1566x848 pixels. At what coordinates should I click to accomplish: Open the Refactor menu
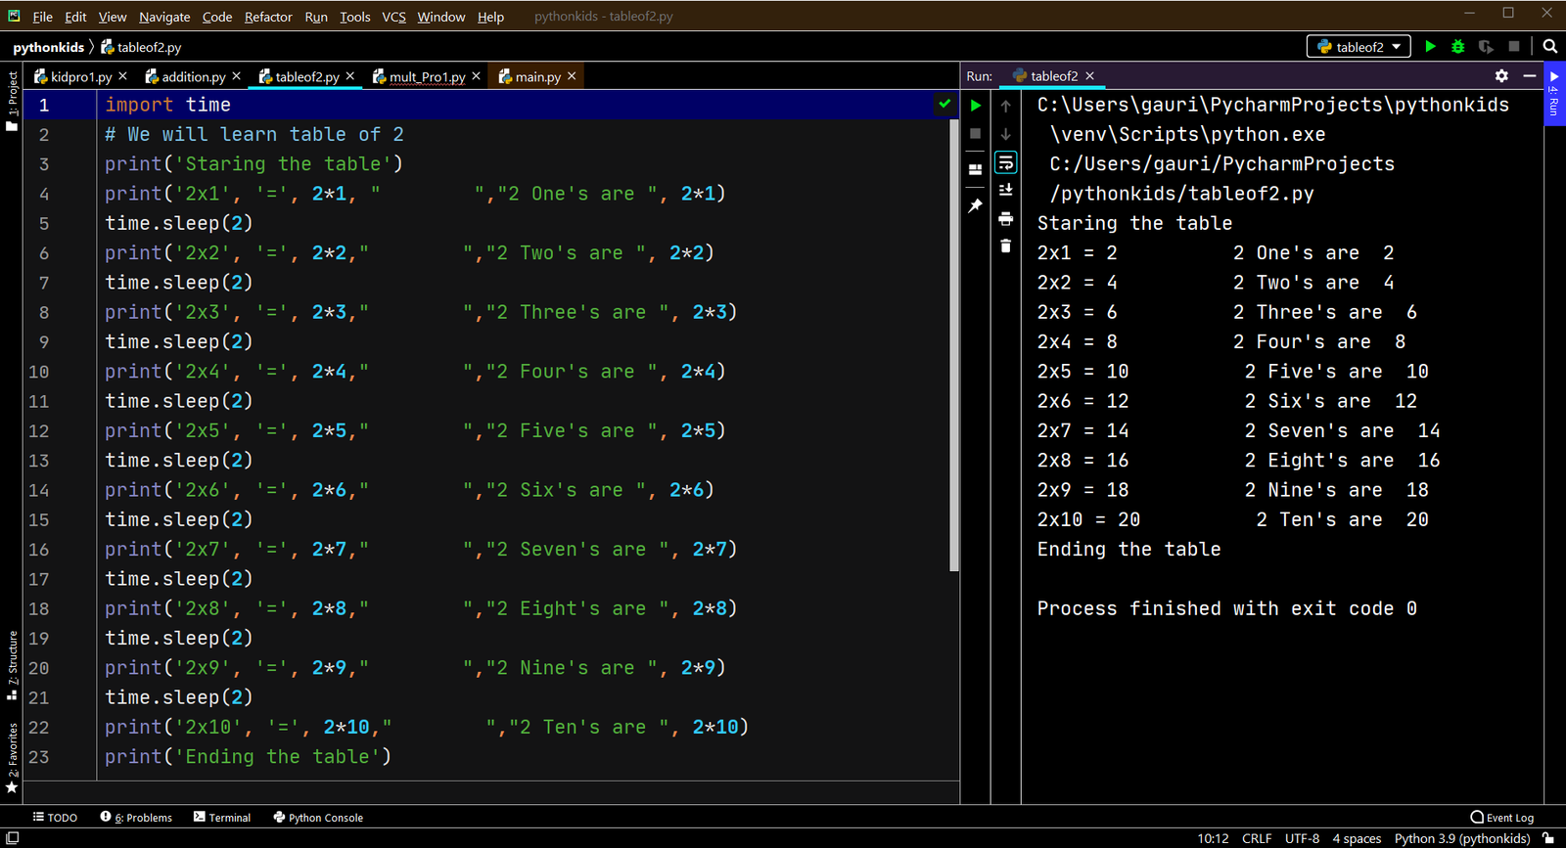(268, 17)
